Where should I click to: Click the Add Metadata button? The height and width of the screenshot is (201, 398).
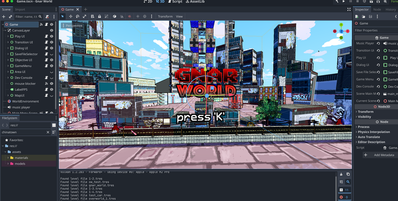pyautogui.click(x=380, y=155)
